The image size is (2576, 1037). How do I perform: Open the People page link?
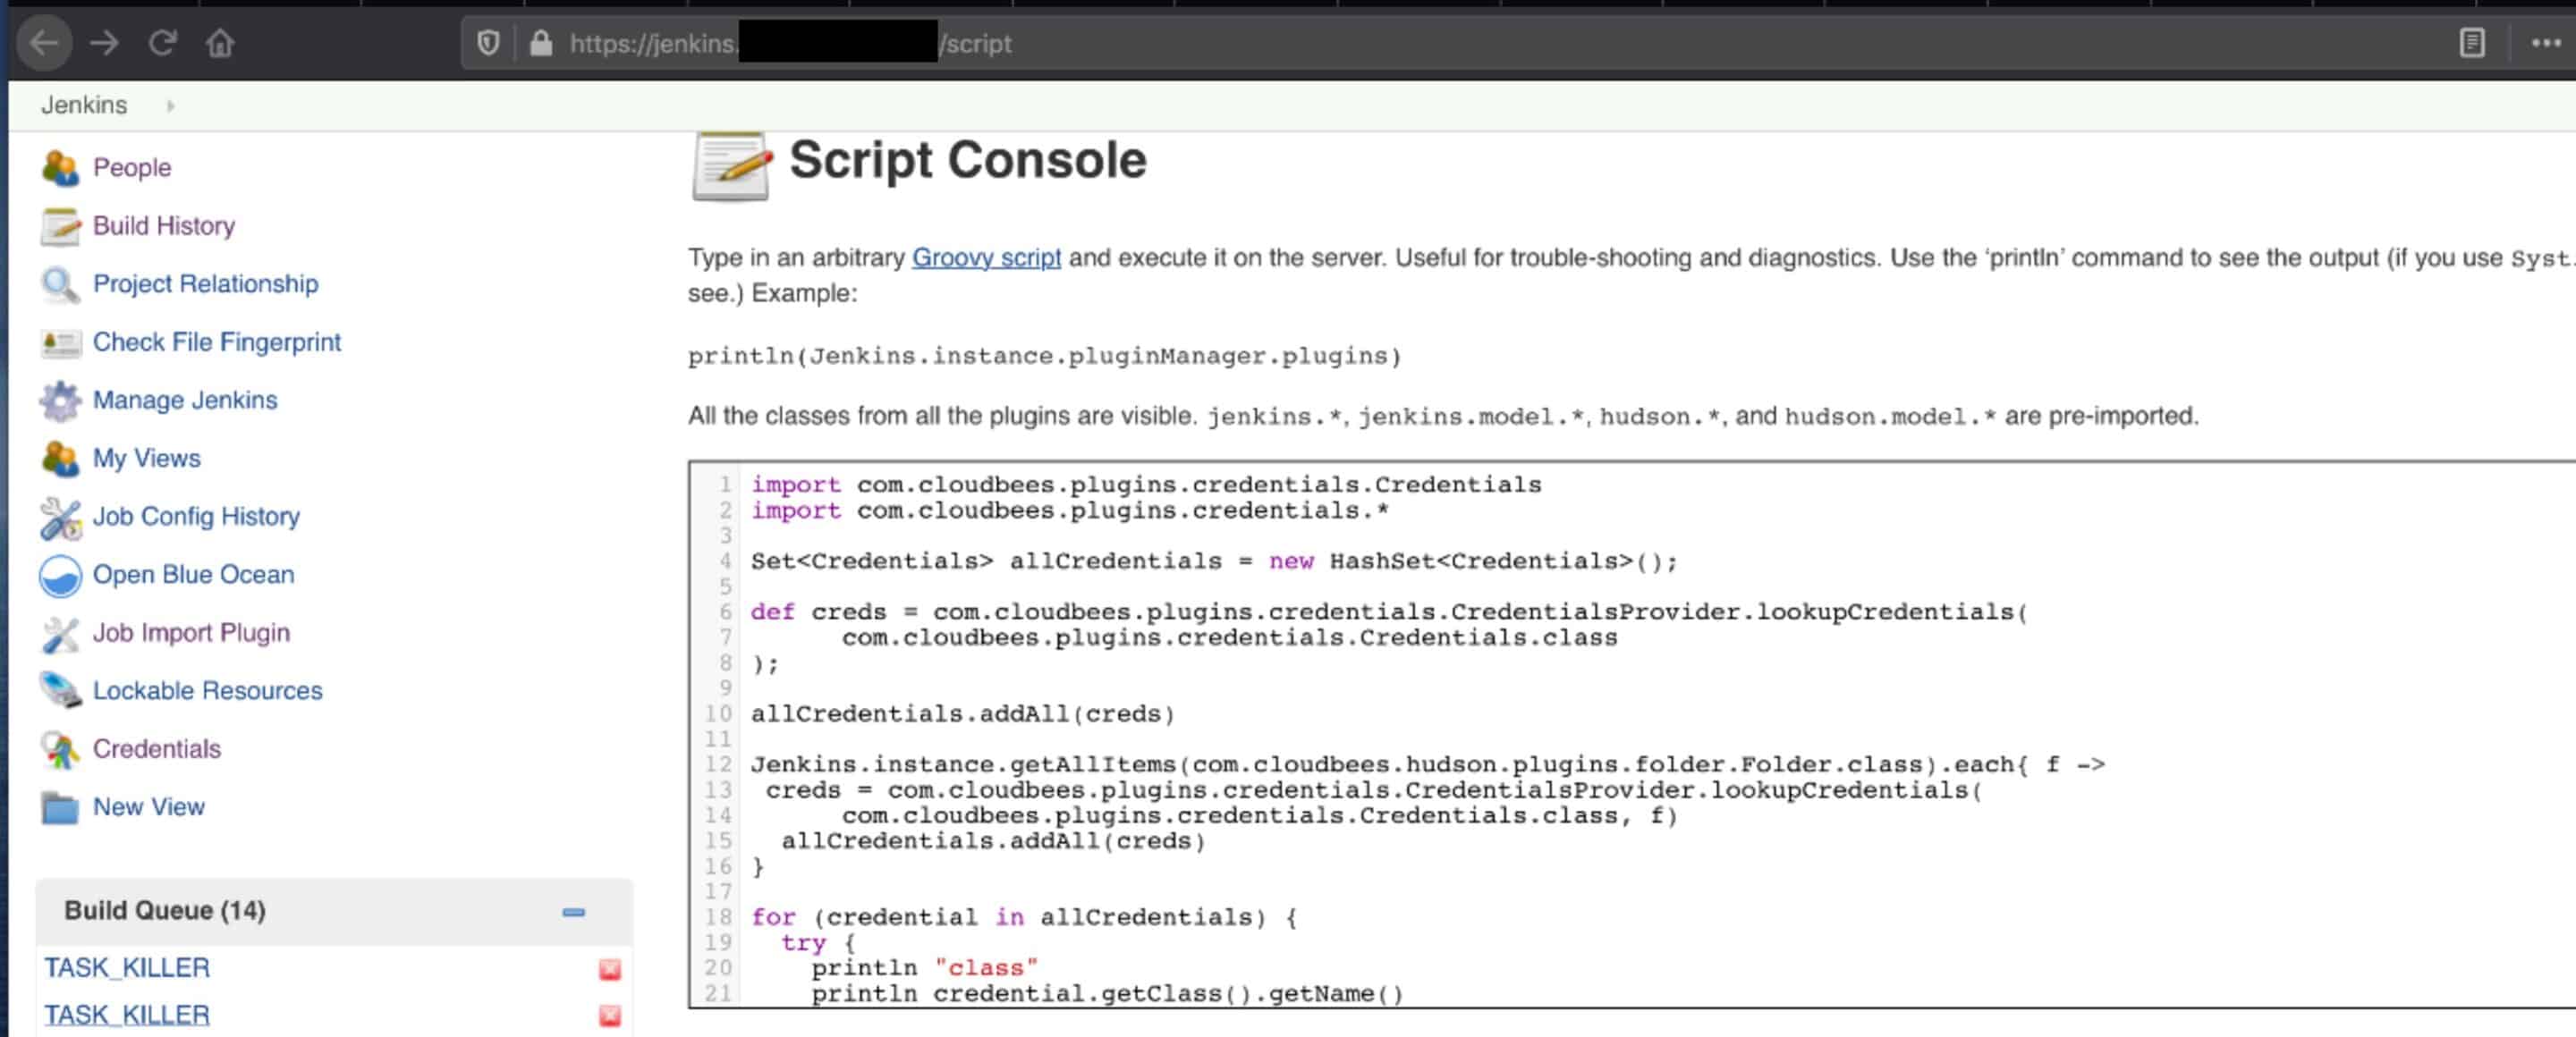click(132, 167)
